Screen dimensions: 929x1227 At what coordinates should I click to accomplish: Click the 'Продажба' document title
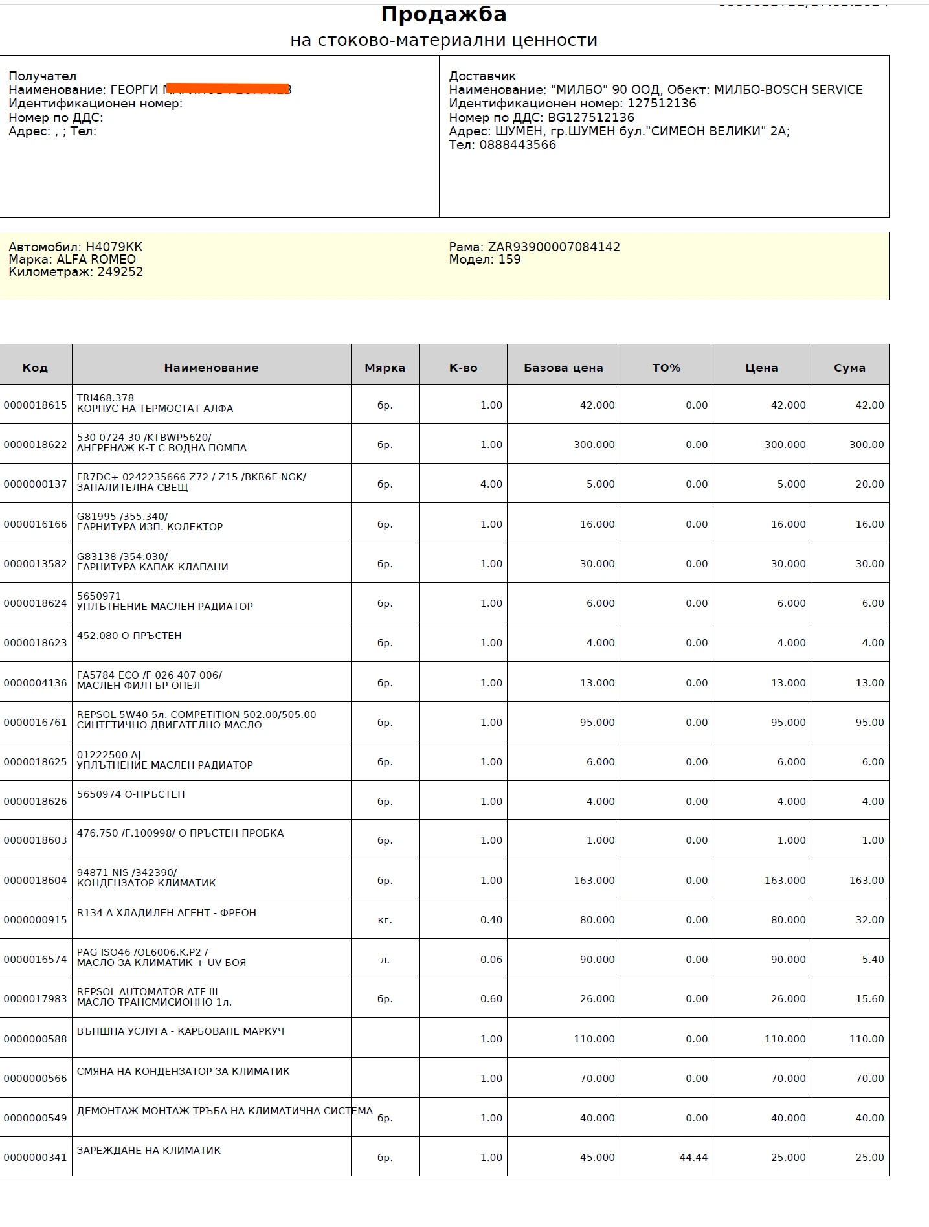click(x=443, y=15)
